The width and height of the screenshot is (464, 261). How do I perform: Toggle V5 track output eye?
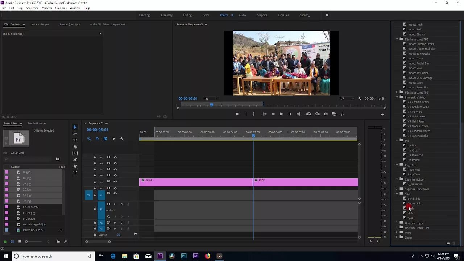click(115, 169)
